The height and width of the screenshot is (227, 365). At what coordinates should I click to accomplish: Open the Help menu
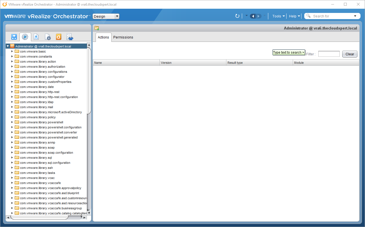294,16
